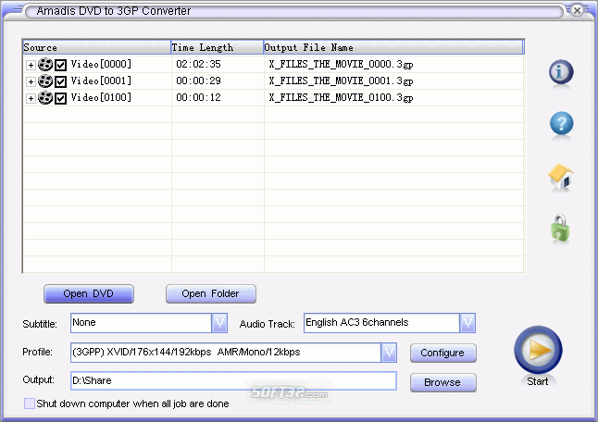Open the About info icon
The height and width of the screenshot is (422, 598).
[x=561, y=71]
